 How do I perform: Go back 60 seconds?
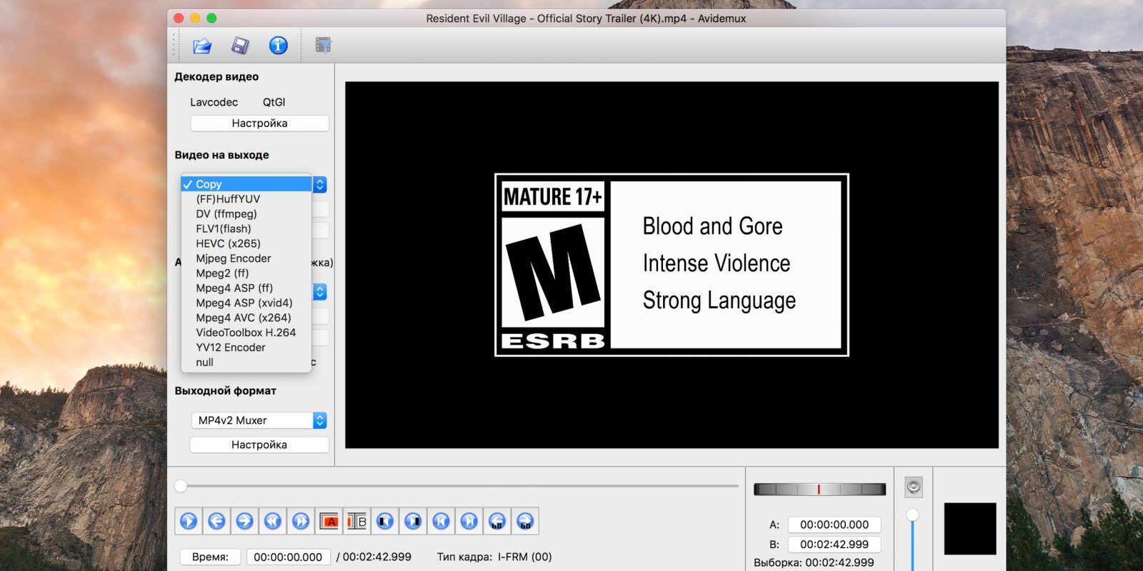[x=497, y=521]
